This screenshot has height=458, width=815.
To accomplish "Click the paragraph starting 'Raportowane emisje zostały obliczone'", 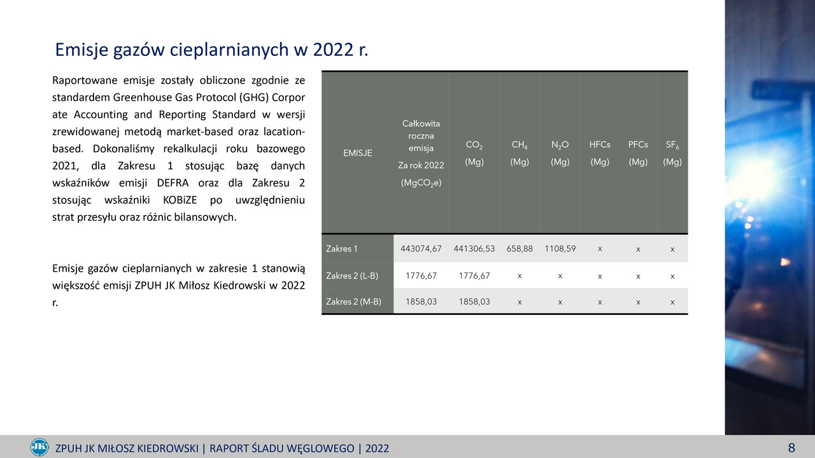I will coord(178,149).
